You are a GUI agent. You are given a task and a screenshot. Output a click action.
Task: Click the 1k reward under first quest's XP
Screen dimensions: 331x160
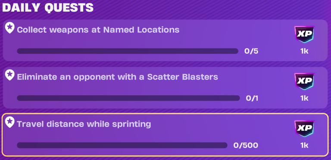tap(304, 51)
